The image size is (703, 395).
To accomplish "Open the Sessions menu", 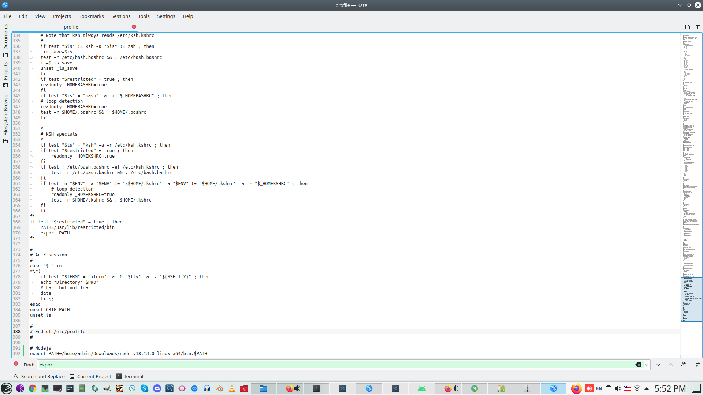I will click(x=120, y=16).
